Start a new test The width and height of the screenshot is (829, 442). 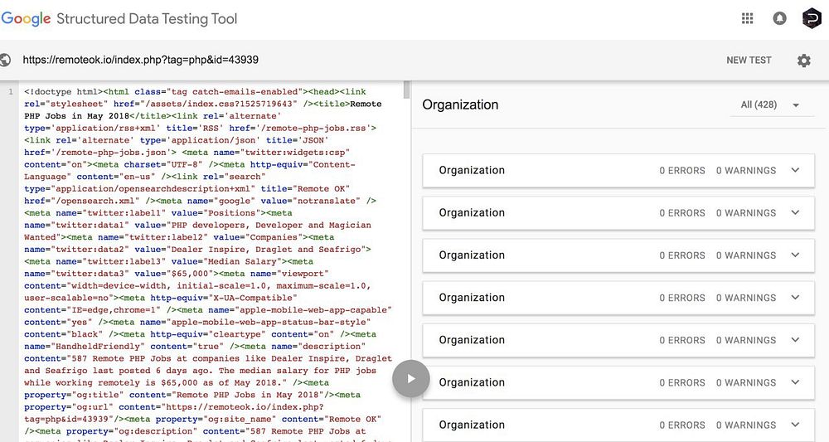[749, 61]
